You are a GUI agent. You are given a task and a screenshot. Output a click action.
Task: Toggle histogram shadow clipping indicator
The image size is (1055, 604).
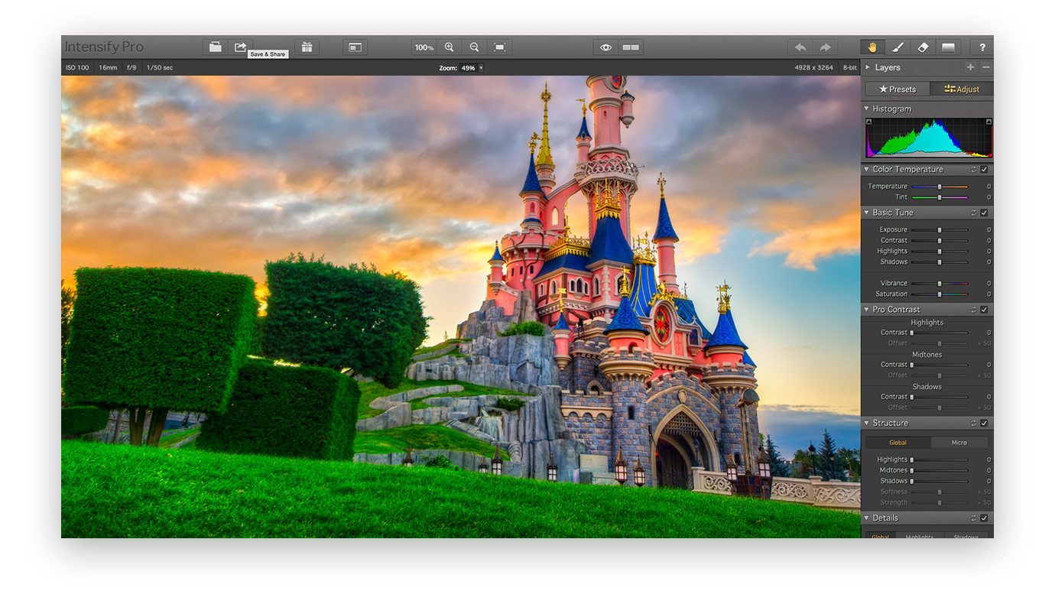[868, 122]
